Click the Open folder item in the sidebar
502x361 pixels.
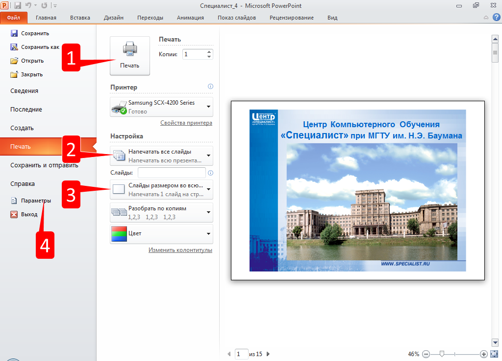click(x=32, y=61)
